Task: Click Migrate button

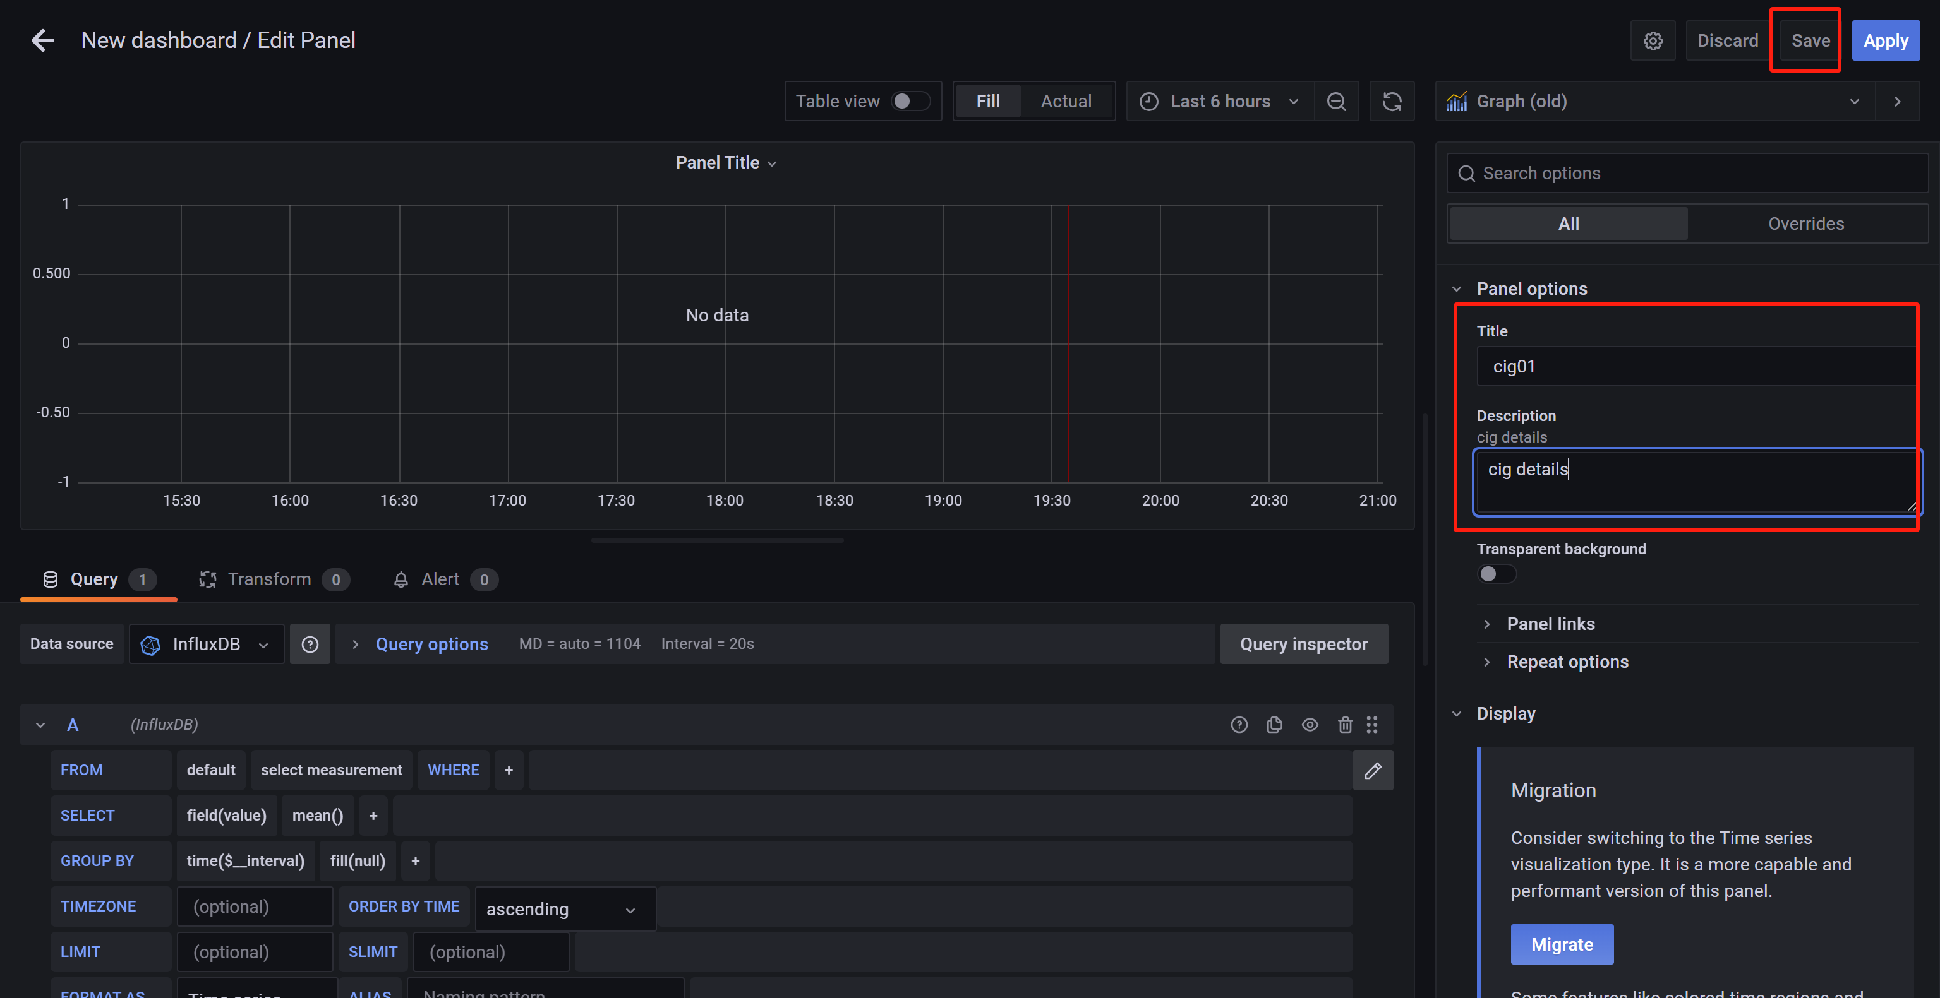Action: [1561, 944]
